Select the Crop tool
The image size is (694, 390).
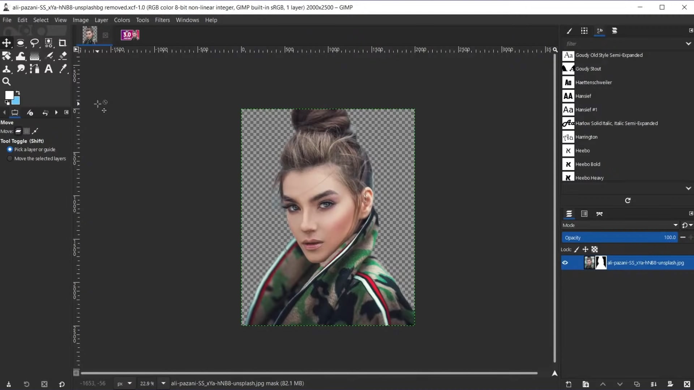pyautogui.click(x=63, y=43)
